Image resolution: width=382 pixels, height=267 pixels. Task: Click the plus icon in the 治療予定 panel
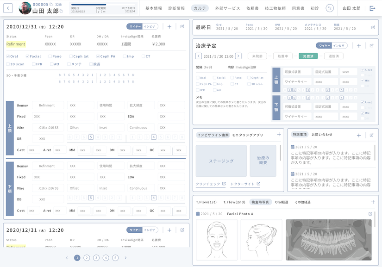point(358,46)
